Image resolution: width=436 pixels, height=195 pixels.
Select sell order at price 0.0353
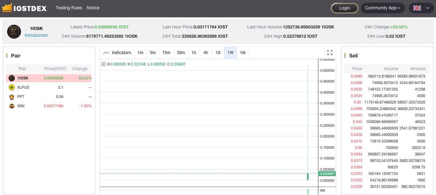pos(387,174)
